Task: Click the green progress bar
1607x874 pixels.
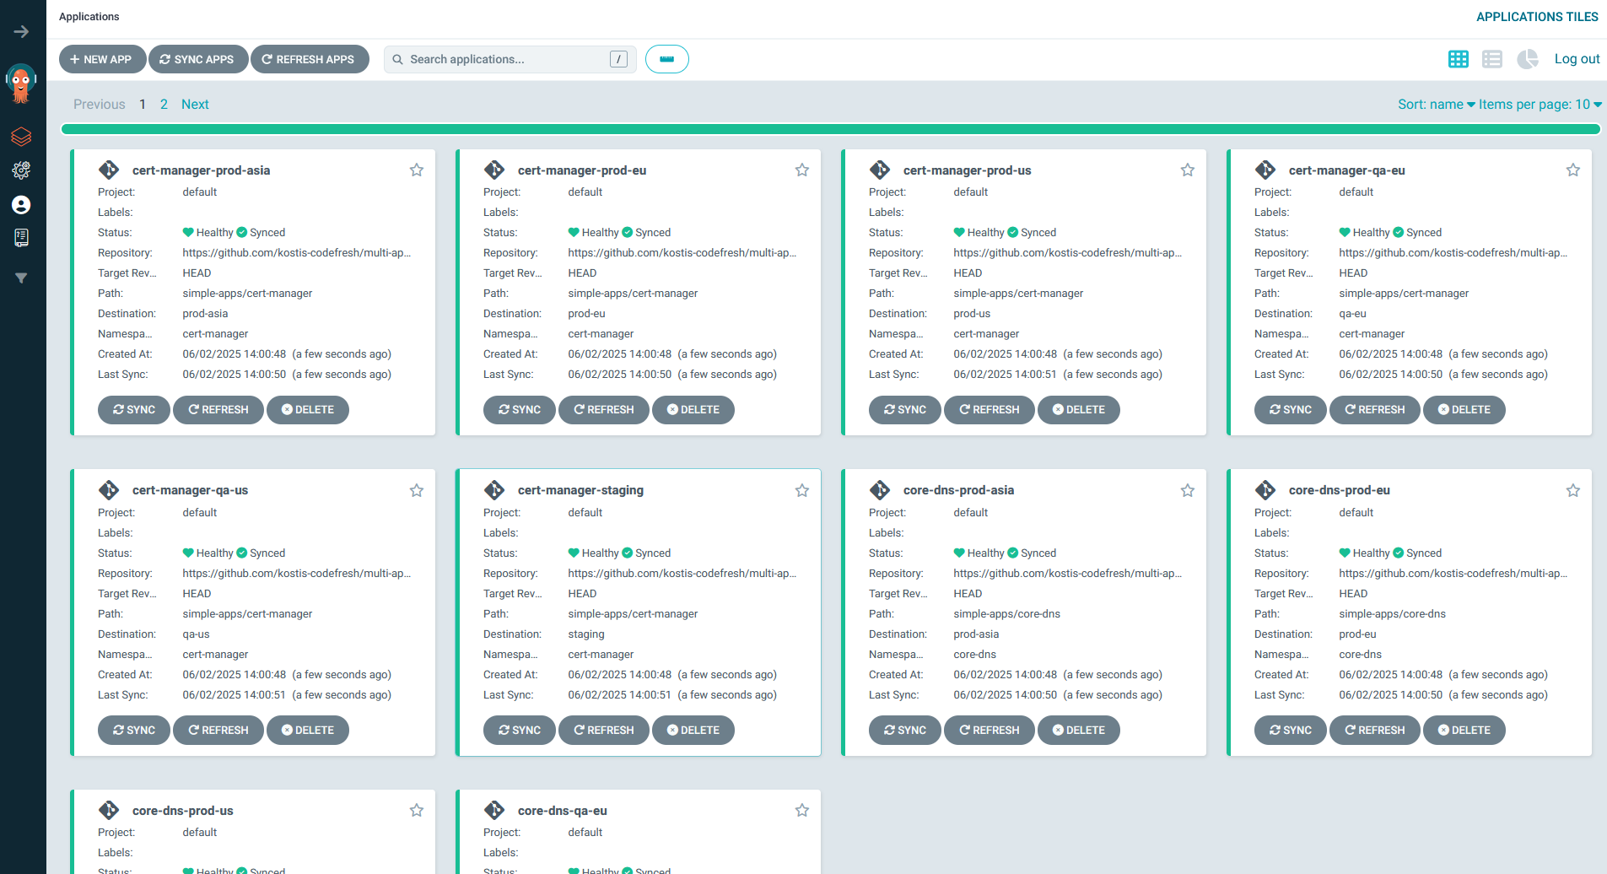Action: coord(829,128)
